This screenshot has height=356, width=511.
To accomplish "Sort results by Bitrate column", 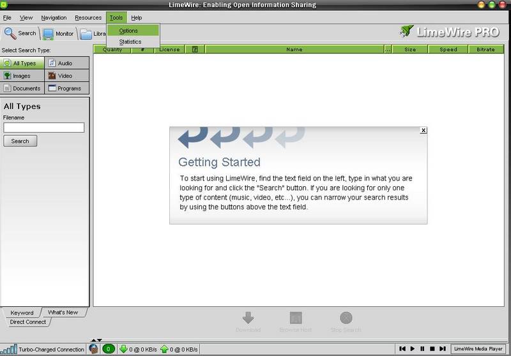I will coord(485,50).
